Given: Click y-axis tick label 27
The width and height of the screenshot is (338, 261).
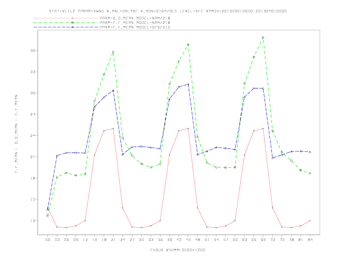Looking at the screenshot, I should pyautogui.click(x=33, y=114).
